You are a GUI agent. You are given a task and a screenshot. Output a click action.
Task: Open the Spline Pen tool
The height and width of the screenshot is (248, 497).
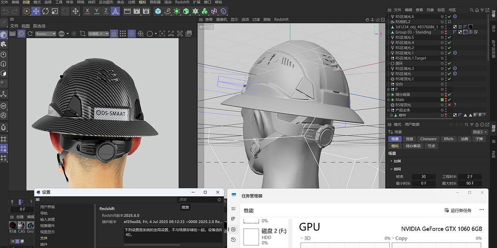168,11
